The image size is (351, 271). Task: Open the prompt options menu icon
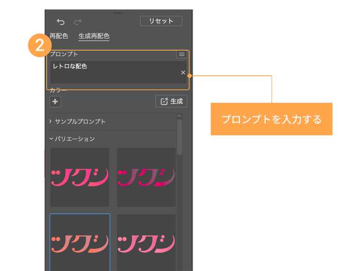point(182,54)
